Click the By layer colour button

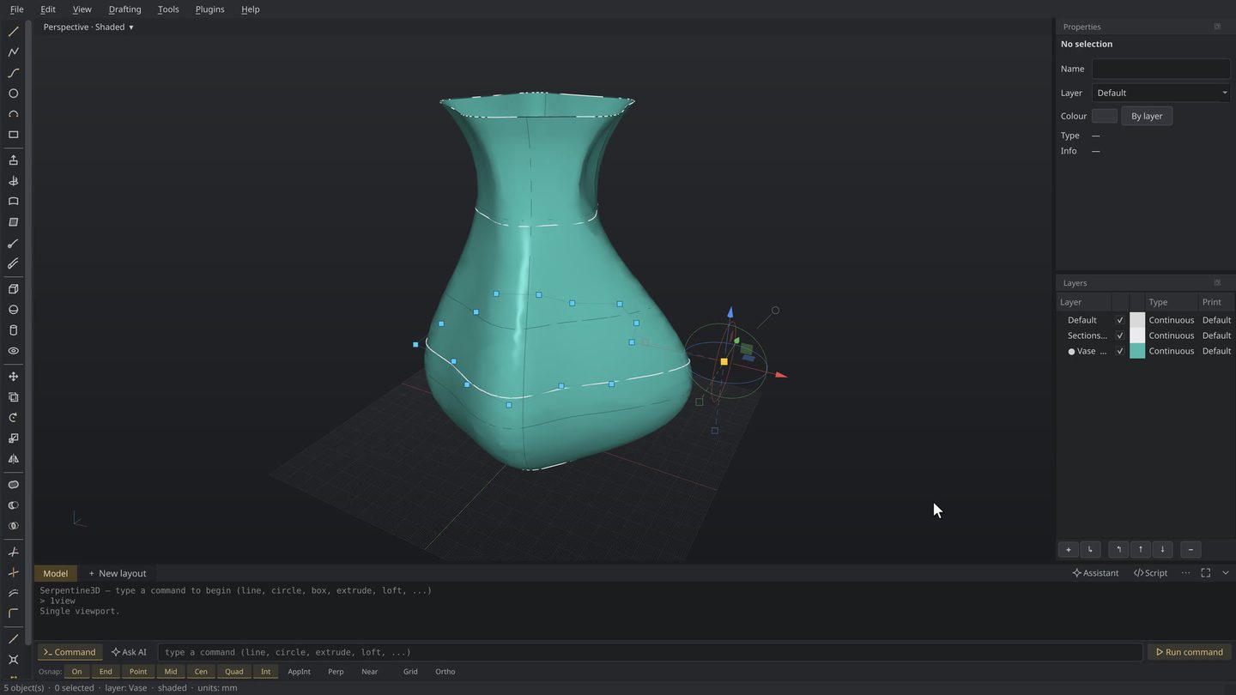tap(1147, 116)
